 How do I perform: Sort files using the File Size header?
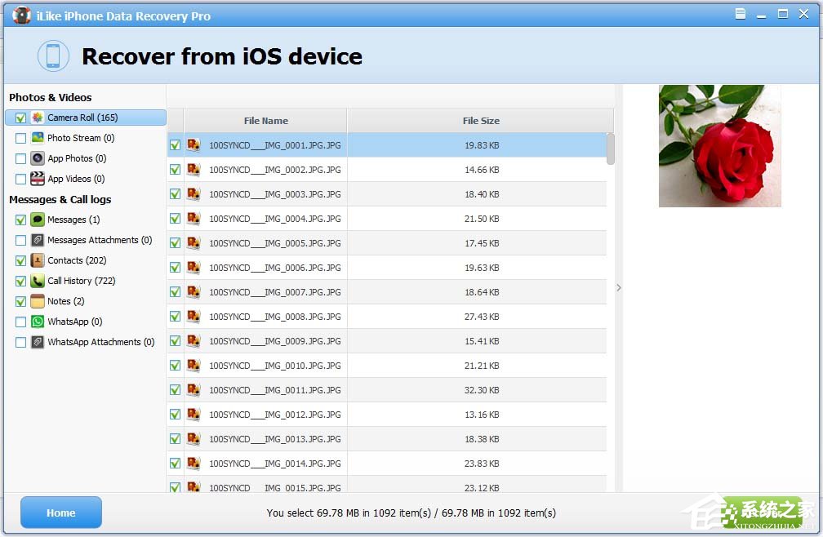click(x=481, y=120)
